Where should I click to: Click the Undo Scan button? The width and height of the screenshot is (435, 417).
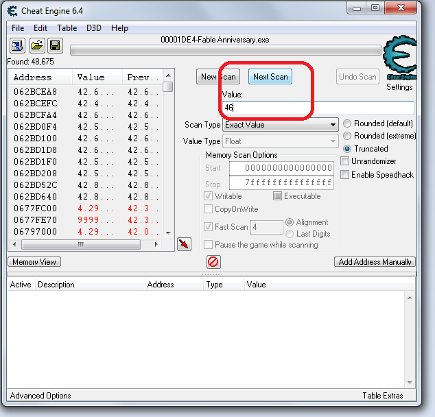click(357, 77)
